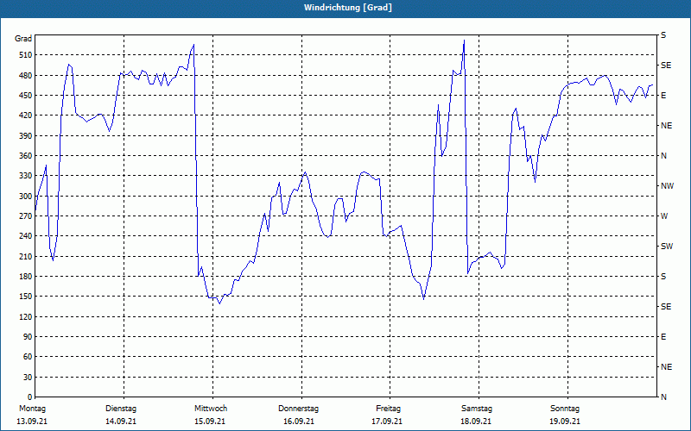This screenshot has height=431, width=691.
Task: Select the date 16.09.21
Action: [x=299, y=422]
